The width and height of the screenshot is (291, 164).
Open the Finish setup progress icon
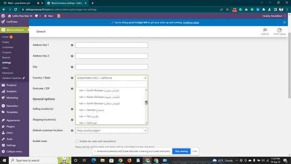279,30
